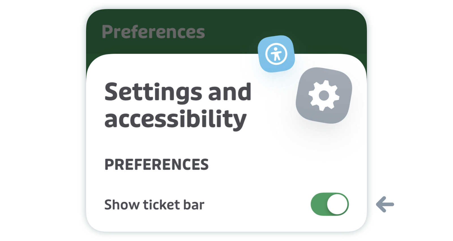The width and height of the screenshot is (453, 241).
Task: Click the gray settings gear icon
Action: (324, 95)
